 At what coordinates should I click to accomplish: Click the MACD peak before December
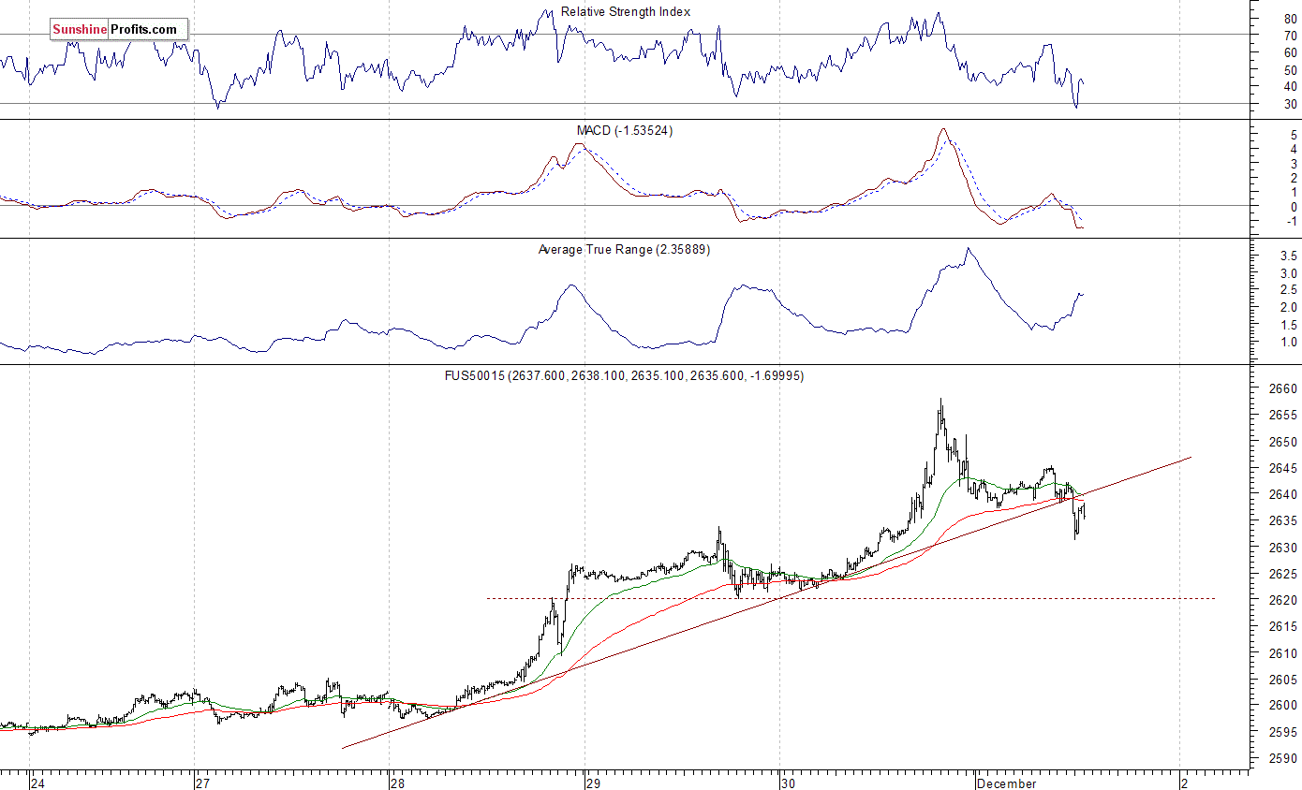pos(943,130)
